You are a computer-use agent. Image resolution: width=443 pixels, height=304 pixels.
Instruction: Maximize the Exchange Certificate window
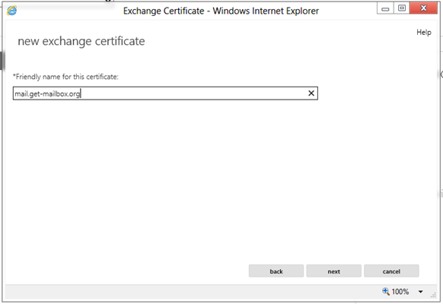pyautogui.click(x=401, y=8)
